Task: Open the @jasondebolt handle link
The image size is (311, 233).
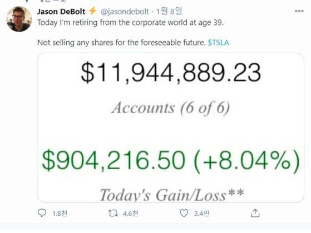Action: 125,12
